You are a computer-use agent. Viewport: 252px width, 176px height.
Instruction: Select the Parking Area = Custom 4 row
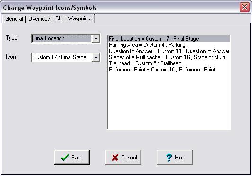(x=169, y=45)
